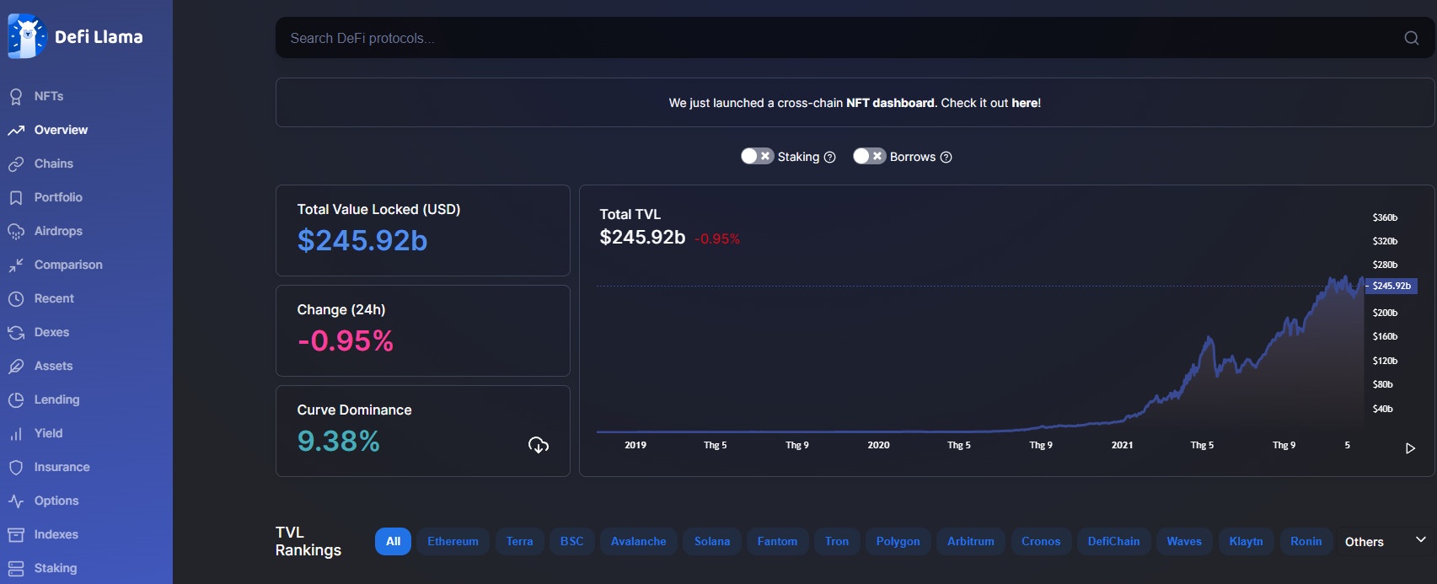
Task: Enable the Staking toggle
Action: click(757, 157)
